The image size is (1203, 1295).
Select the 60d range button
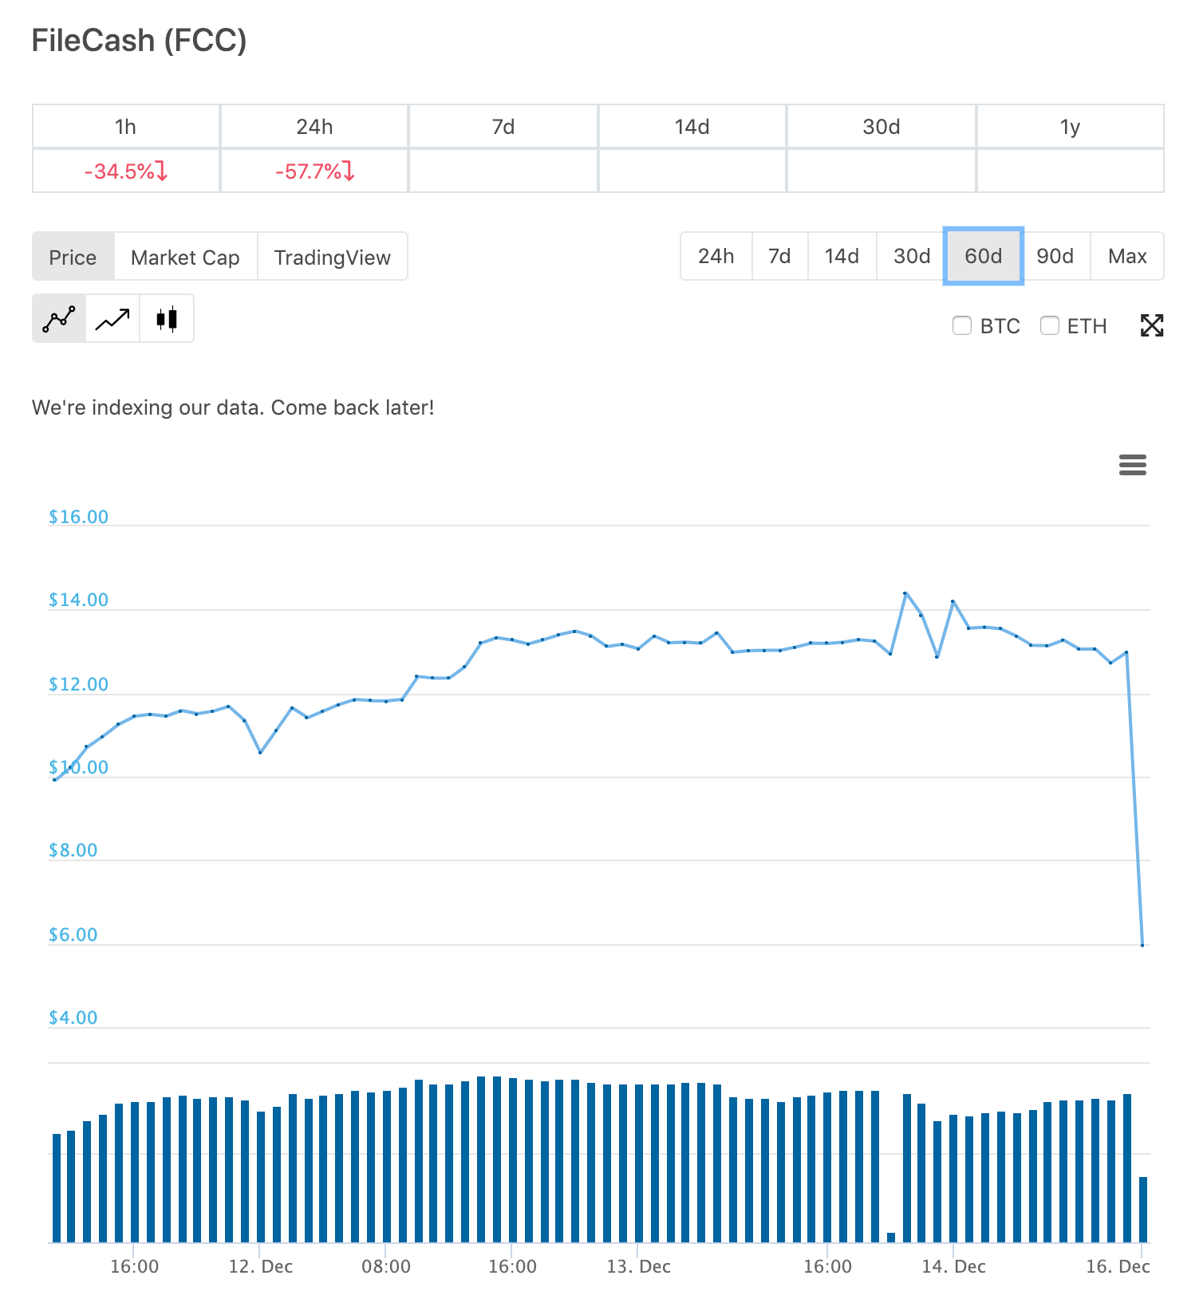[983, 256]
